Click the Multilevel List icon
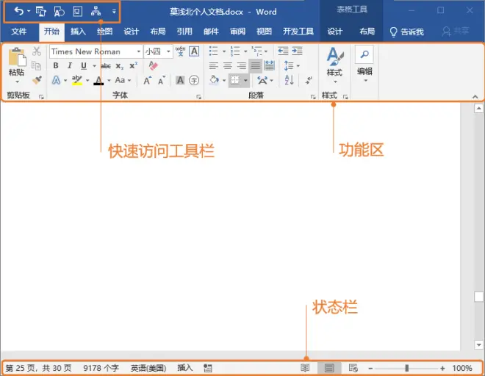485x376 pixels. coord(256,51)
